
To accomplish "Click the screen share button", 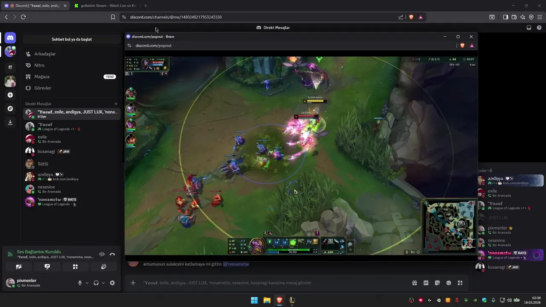I will [x=47, y=266].
